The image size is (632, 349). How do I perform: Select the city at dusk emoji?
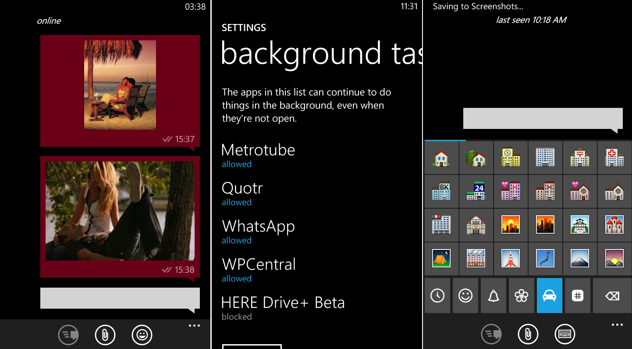click(545, 225)
